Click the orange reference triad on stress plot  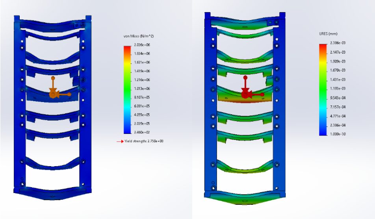click(x=60, y=87)
